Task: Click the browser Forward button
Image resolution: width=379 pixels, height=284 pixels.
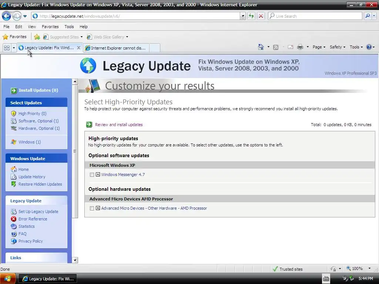Action: (17, 16)
